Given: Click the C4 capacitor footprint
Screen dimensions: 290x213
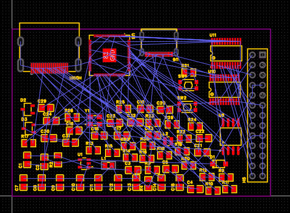Looking at the screenshot, I should (x=196, y=189).
